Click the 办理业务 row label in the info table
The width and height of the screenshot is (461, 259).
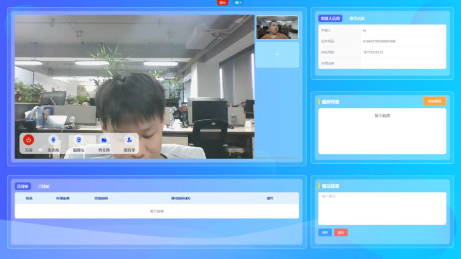[328, 63]
